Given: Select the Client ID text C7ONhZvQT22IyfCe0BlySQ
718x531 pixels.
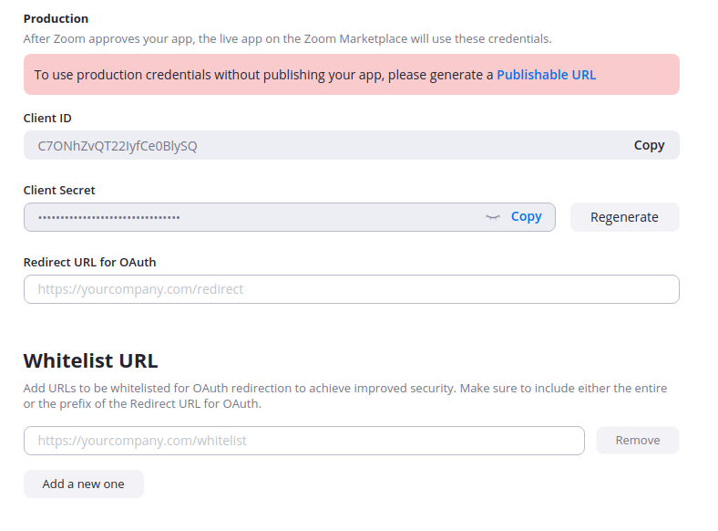Looking at the screenshot, I should pyautogui.click(x=117, y=145).
